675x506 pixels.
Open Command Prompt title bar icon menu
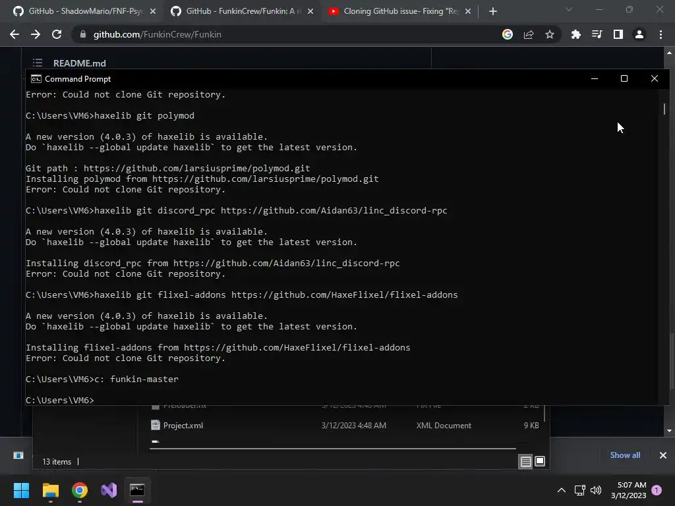36,79
